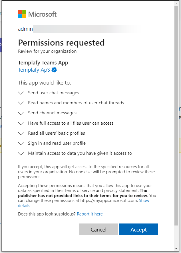The width and height of the screenshot is (181, 253).
Task: Expand the Send channel messages permission
Action: coord(21,113)
